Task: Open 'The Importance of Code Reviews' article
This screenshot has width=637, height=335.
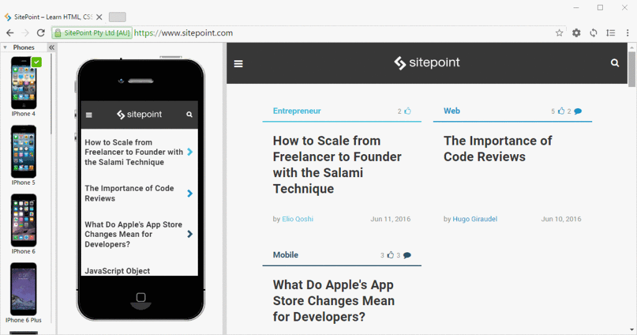Action: pos(497,149)
